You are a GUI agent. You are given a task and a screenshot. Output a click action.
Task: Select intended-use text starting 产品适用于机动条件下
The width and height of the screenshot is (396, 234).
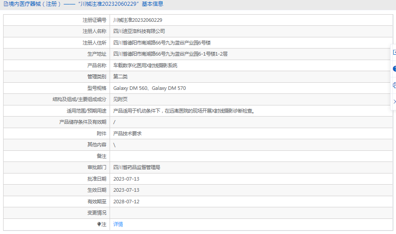coord(184,111)
